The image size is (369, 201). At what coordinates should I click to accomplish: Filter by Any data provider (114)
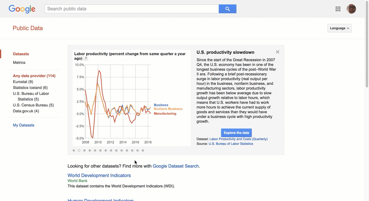click(34, 76)
